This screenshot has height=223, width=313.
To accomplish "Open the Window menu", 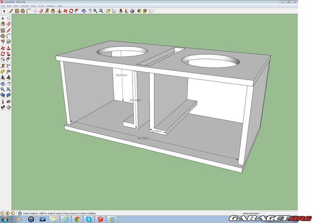I will 50,6.
